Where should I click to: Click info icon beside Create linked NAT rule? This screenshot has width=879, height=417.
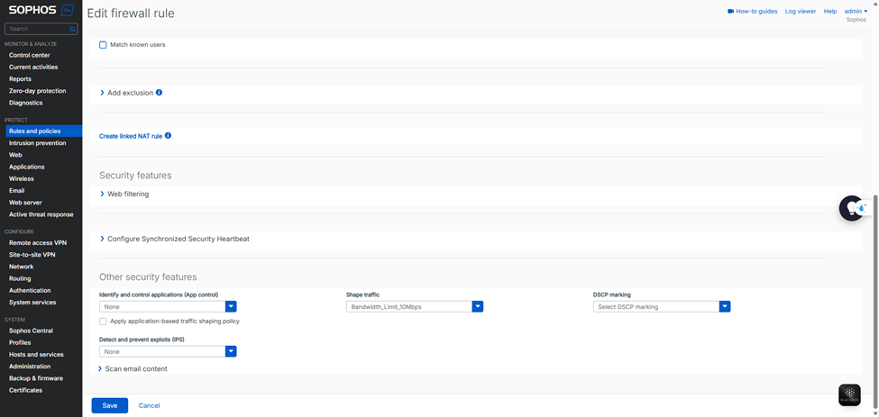point(168,136)
